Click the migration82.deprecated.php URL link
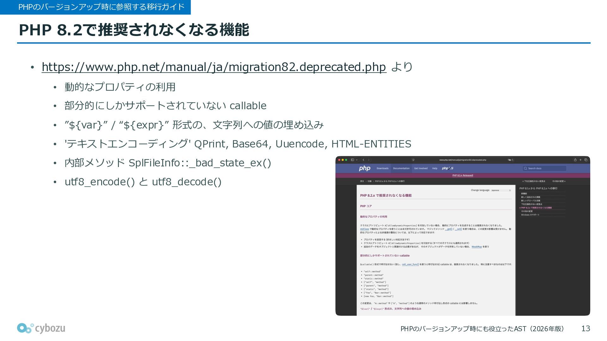 click(214, 67)
